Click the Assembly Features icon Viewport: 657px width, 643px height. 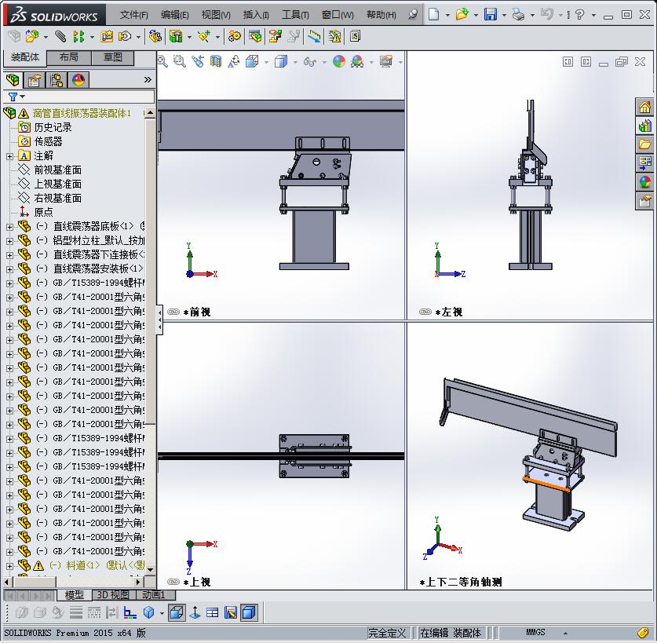[x=176, y=36]
